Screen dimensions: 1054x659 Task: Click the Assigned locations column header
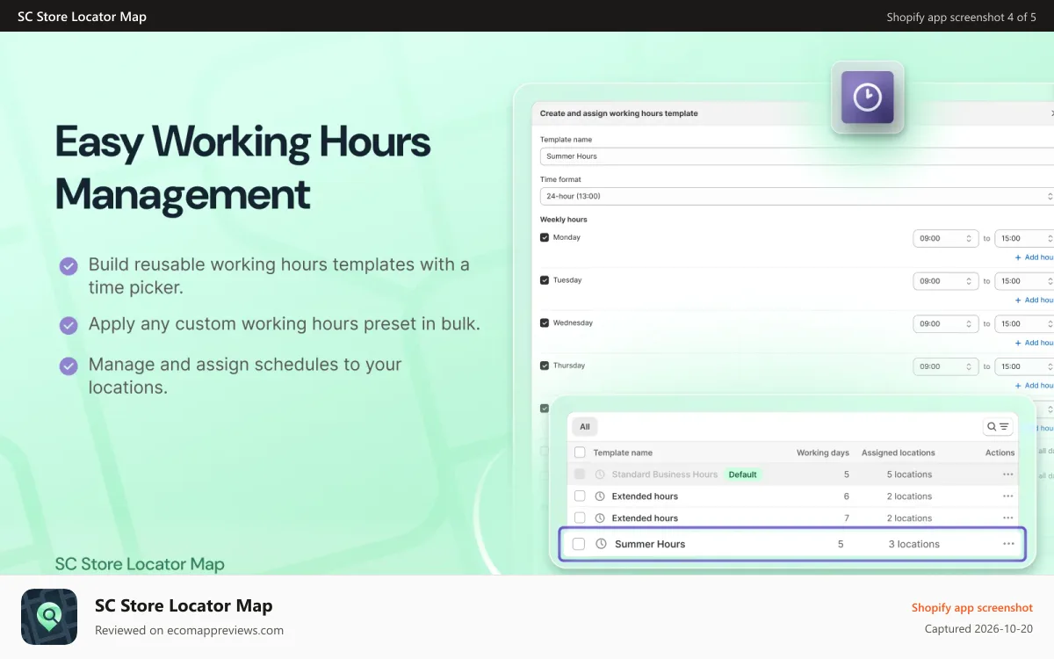[898, 453]
